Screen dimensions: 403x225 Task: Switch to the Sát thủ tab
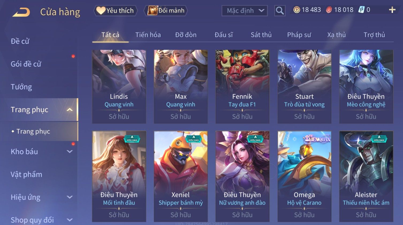(261, 35)
